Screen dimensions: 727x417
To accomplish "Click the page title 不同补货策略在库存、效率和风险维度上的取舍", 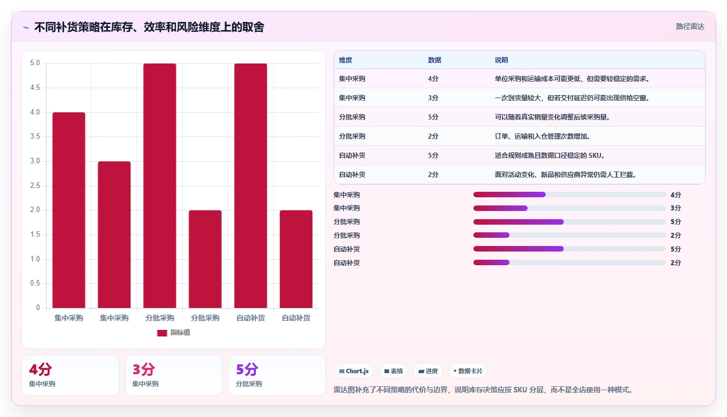I will 149,27.
